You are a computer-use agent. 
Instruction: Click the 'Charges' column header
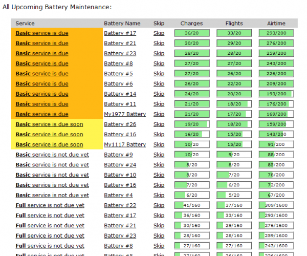(x=191, y=24)
